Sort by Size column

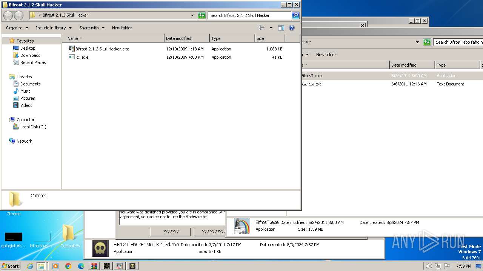[270, 38]
